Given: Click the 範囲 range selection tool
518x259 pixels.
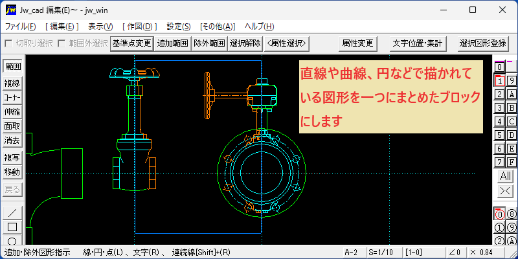Looking at the screenshot, I should [12, 66].
